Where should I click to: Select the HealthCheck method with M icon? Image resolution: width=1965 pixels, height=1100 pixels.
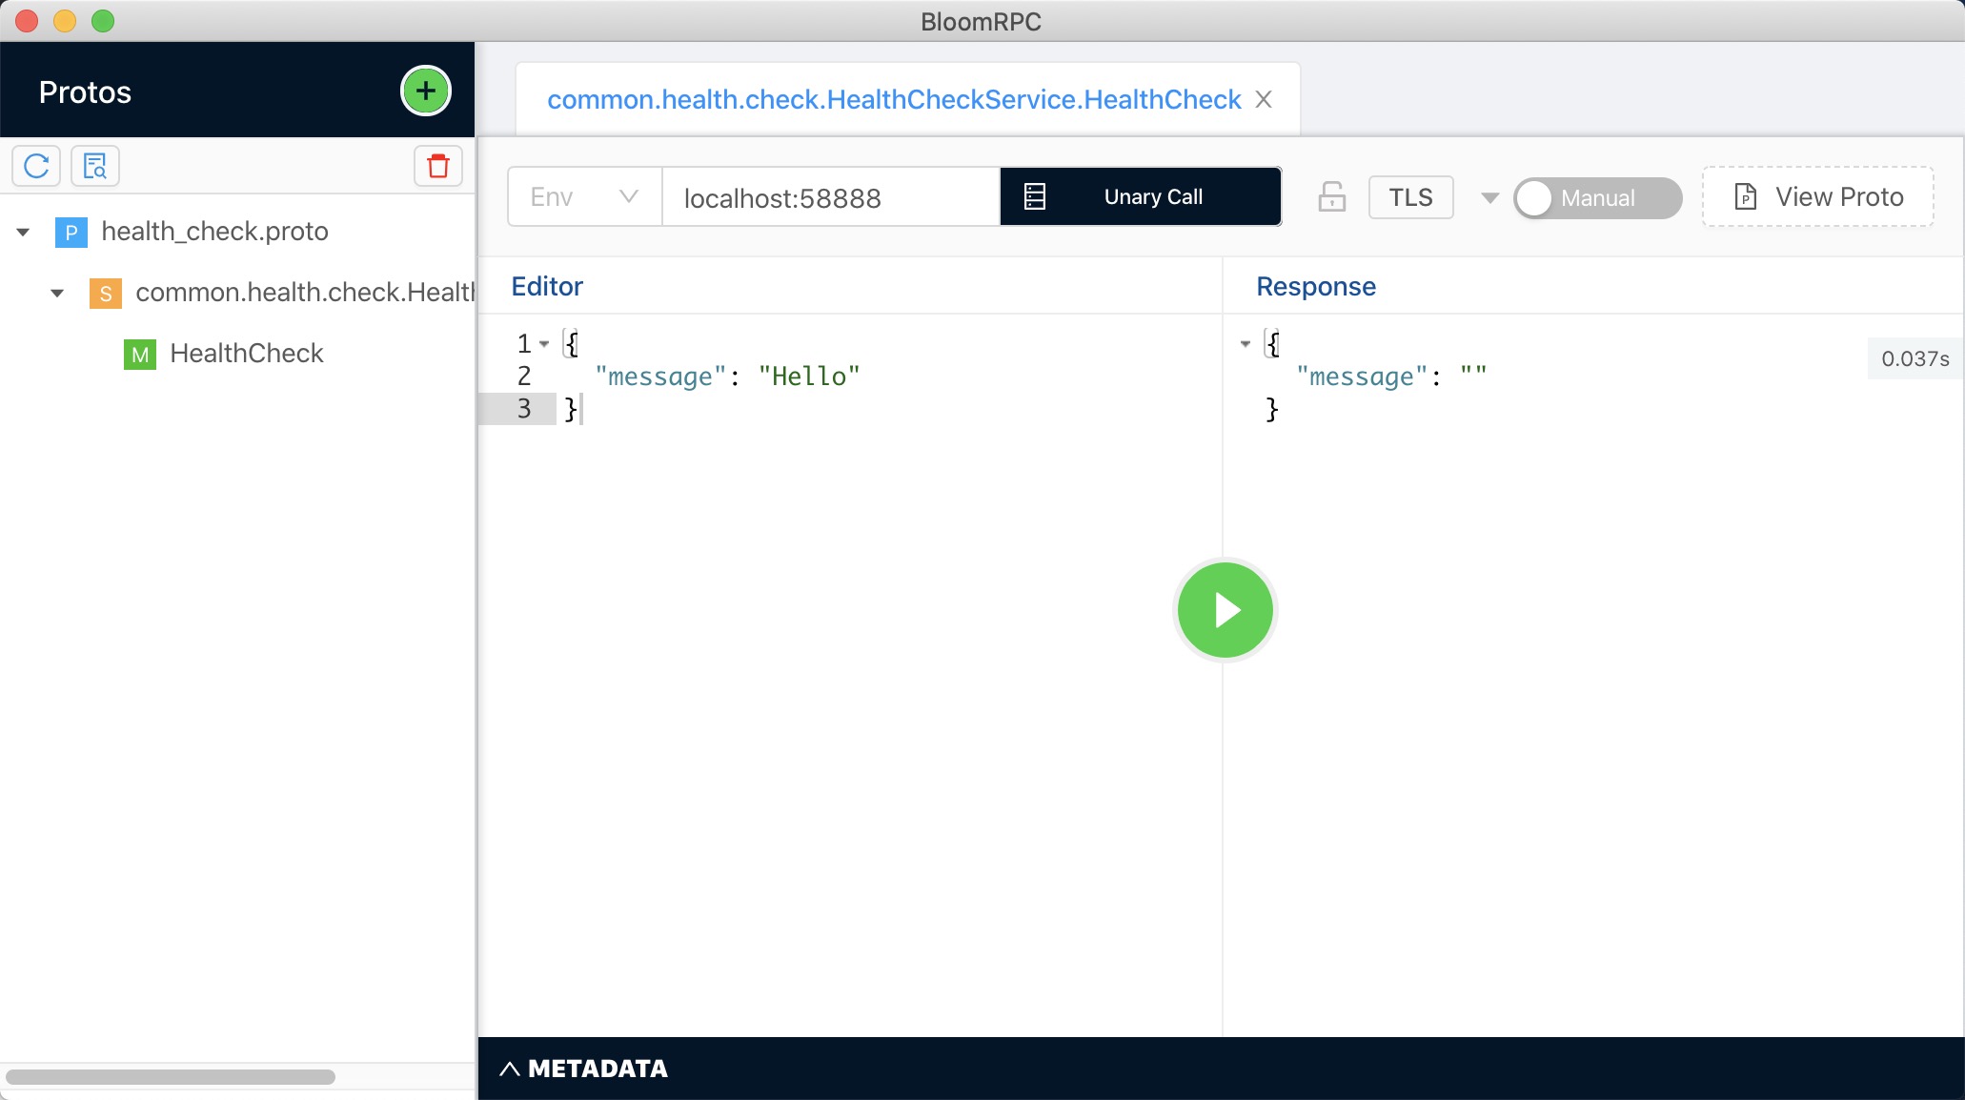point(246,354)
